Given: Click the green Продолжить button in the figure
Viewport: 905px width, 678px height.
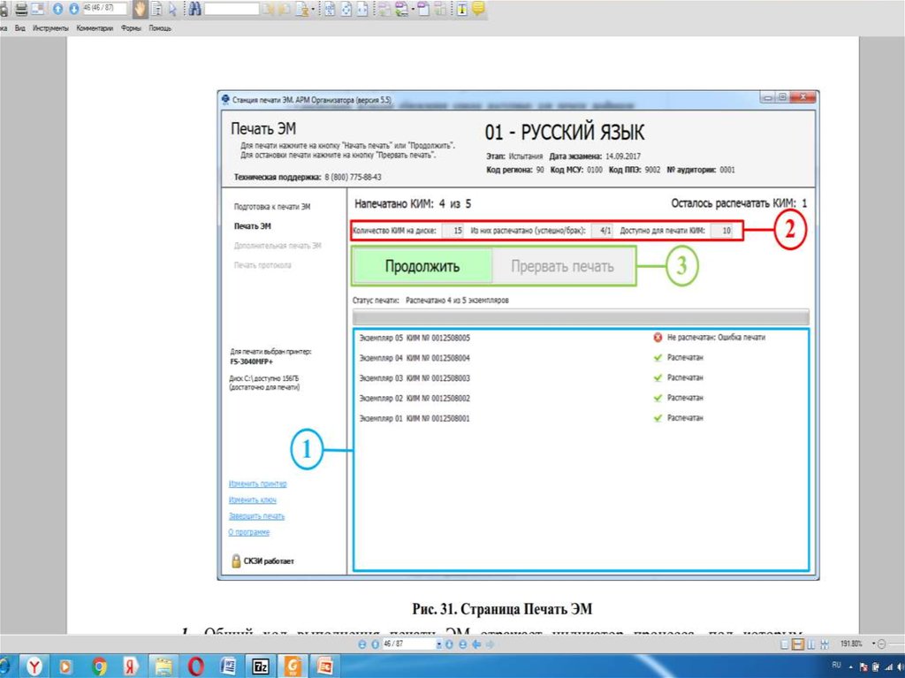Looking at the screenshot, I should point(422,266).
